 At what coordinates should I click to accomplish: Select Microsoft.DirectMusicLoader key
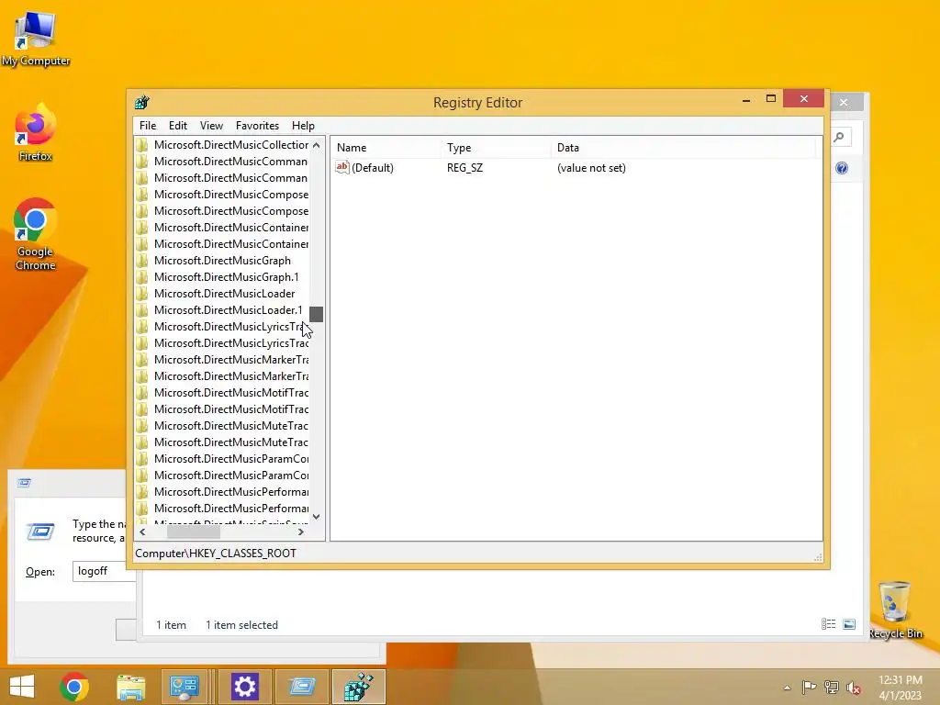click(x=224, y=293)
